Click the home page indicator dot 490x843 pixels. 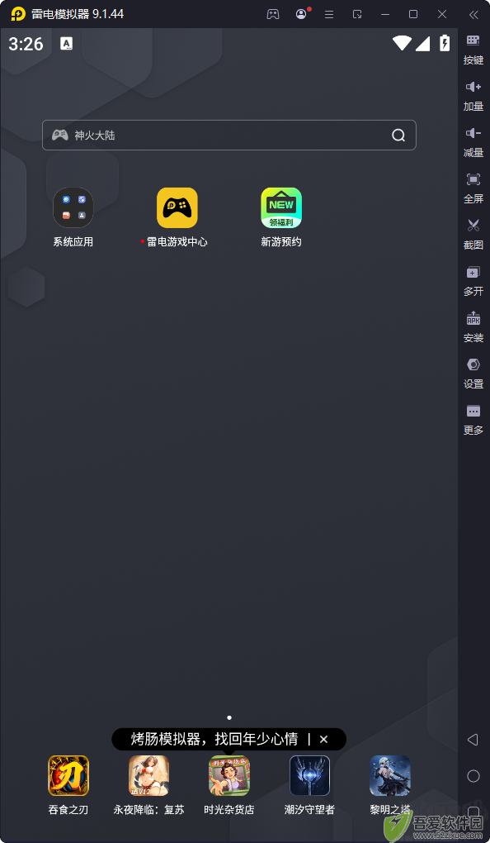(x=229, y=717)
